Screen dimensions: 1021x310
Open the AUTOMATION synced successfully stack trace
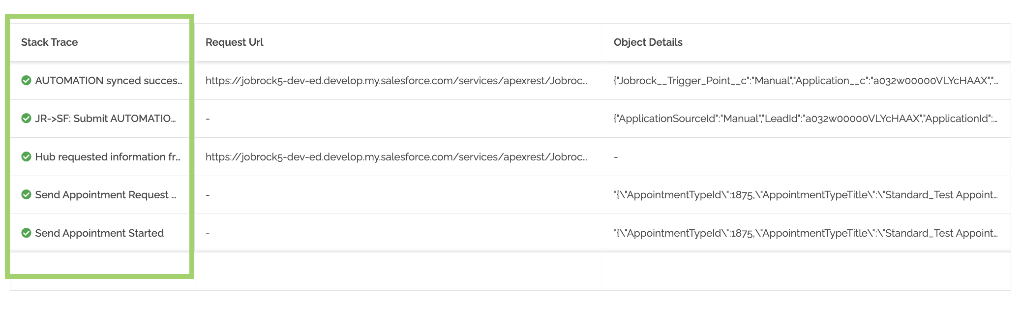click(x=108, y=81)
